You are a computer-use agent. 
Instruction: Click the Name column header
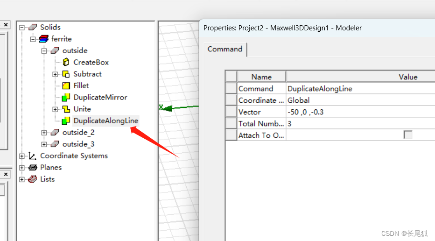point(261,77)
